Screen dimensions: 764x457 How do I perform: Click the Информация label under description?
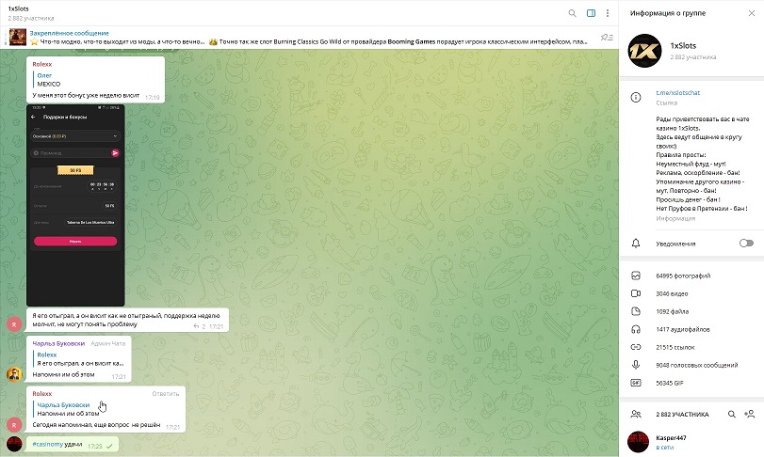pos(675,218)
